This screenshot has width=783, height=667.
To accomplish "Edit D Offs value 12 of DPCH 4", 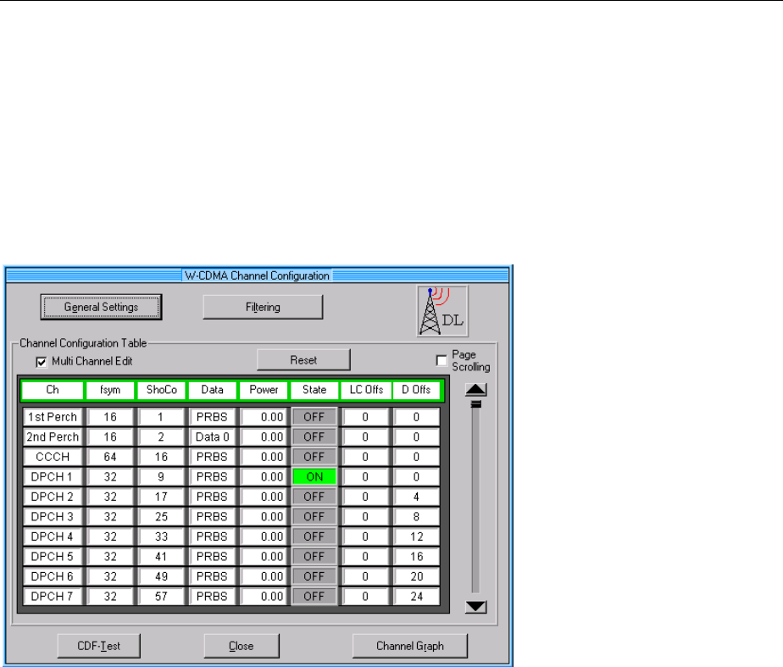I will (416, 536).
